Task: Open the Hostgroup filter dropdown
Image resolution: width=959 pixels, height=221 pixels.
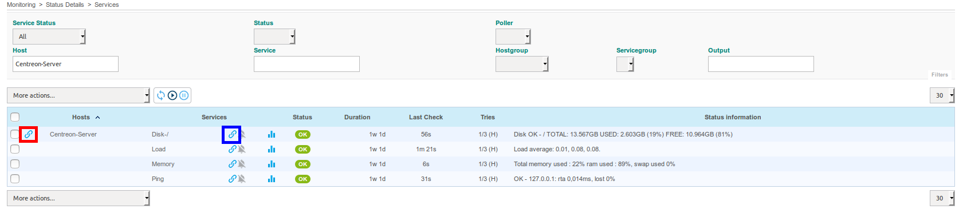Action: (x=522, y=64)
